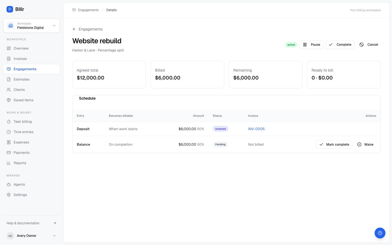Click the Details breadcrumb text
The image size is (392, 245).
tap(111, 10)
